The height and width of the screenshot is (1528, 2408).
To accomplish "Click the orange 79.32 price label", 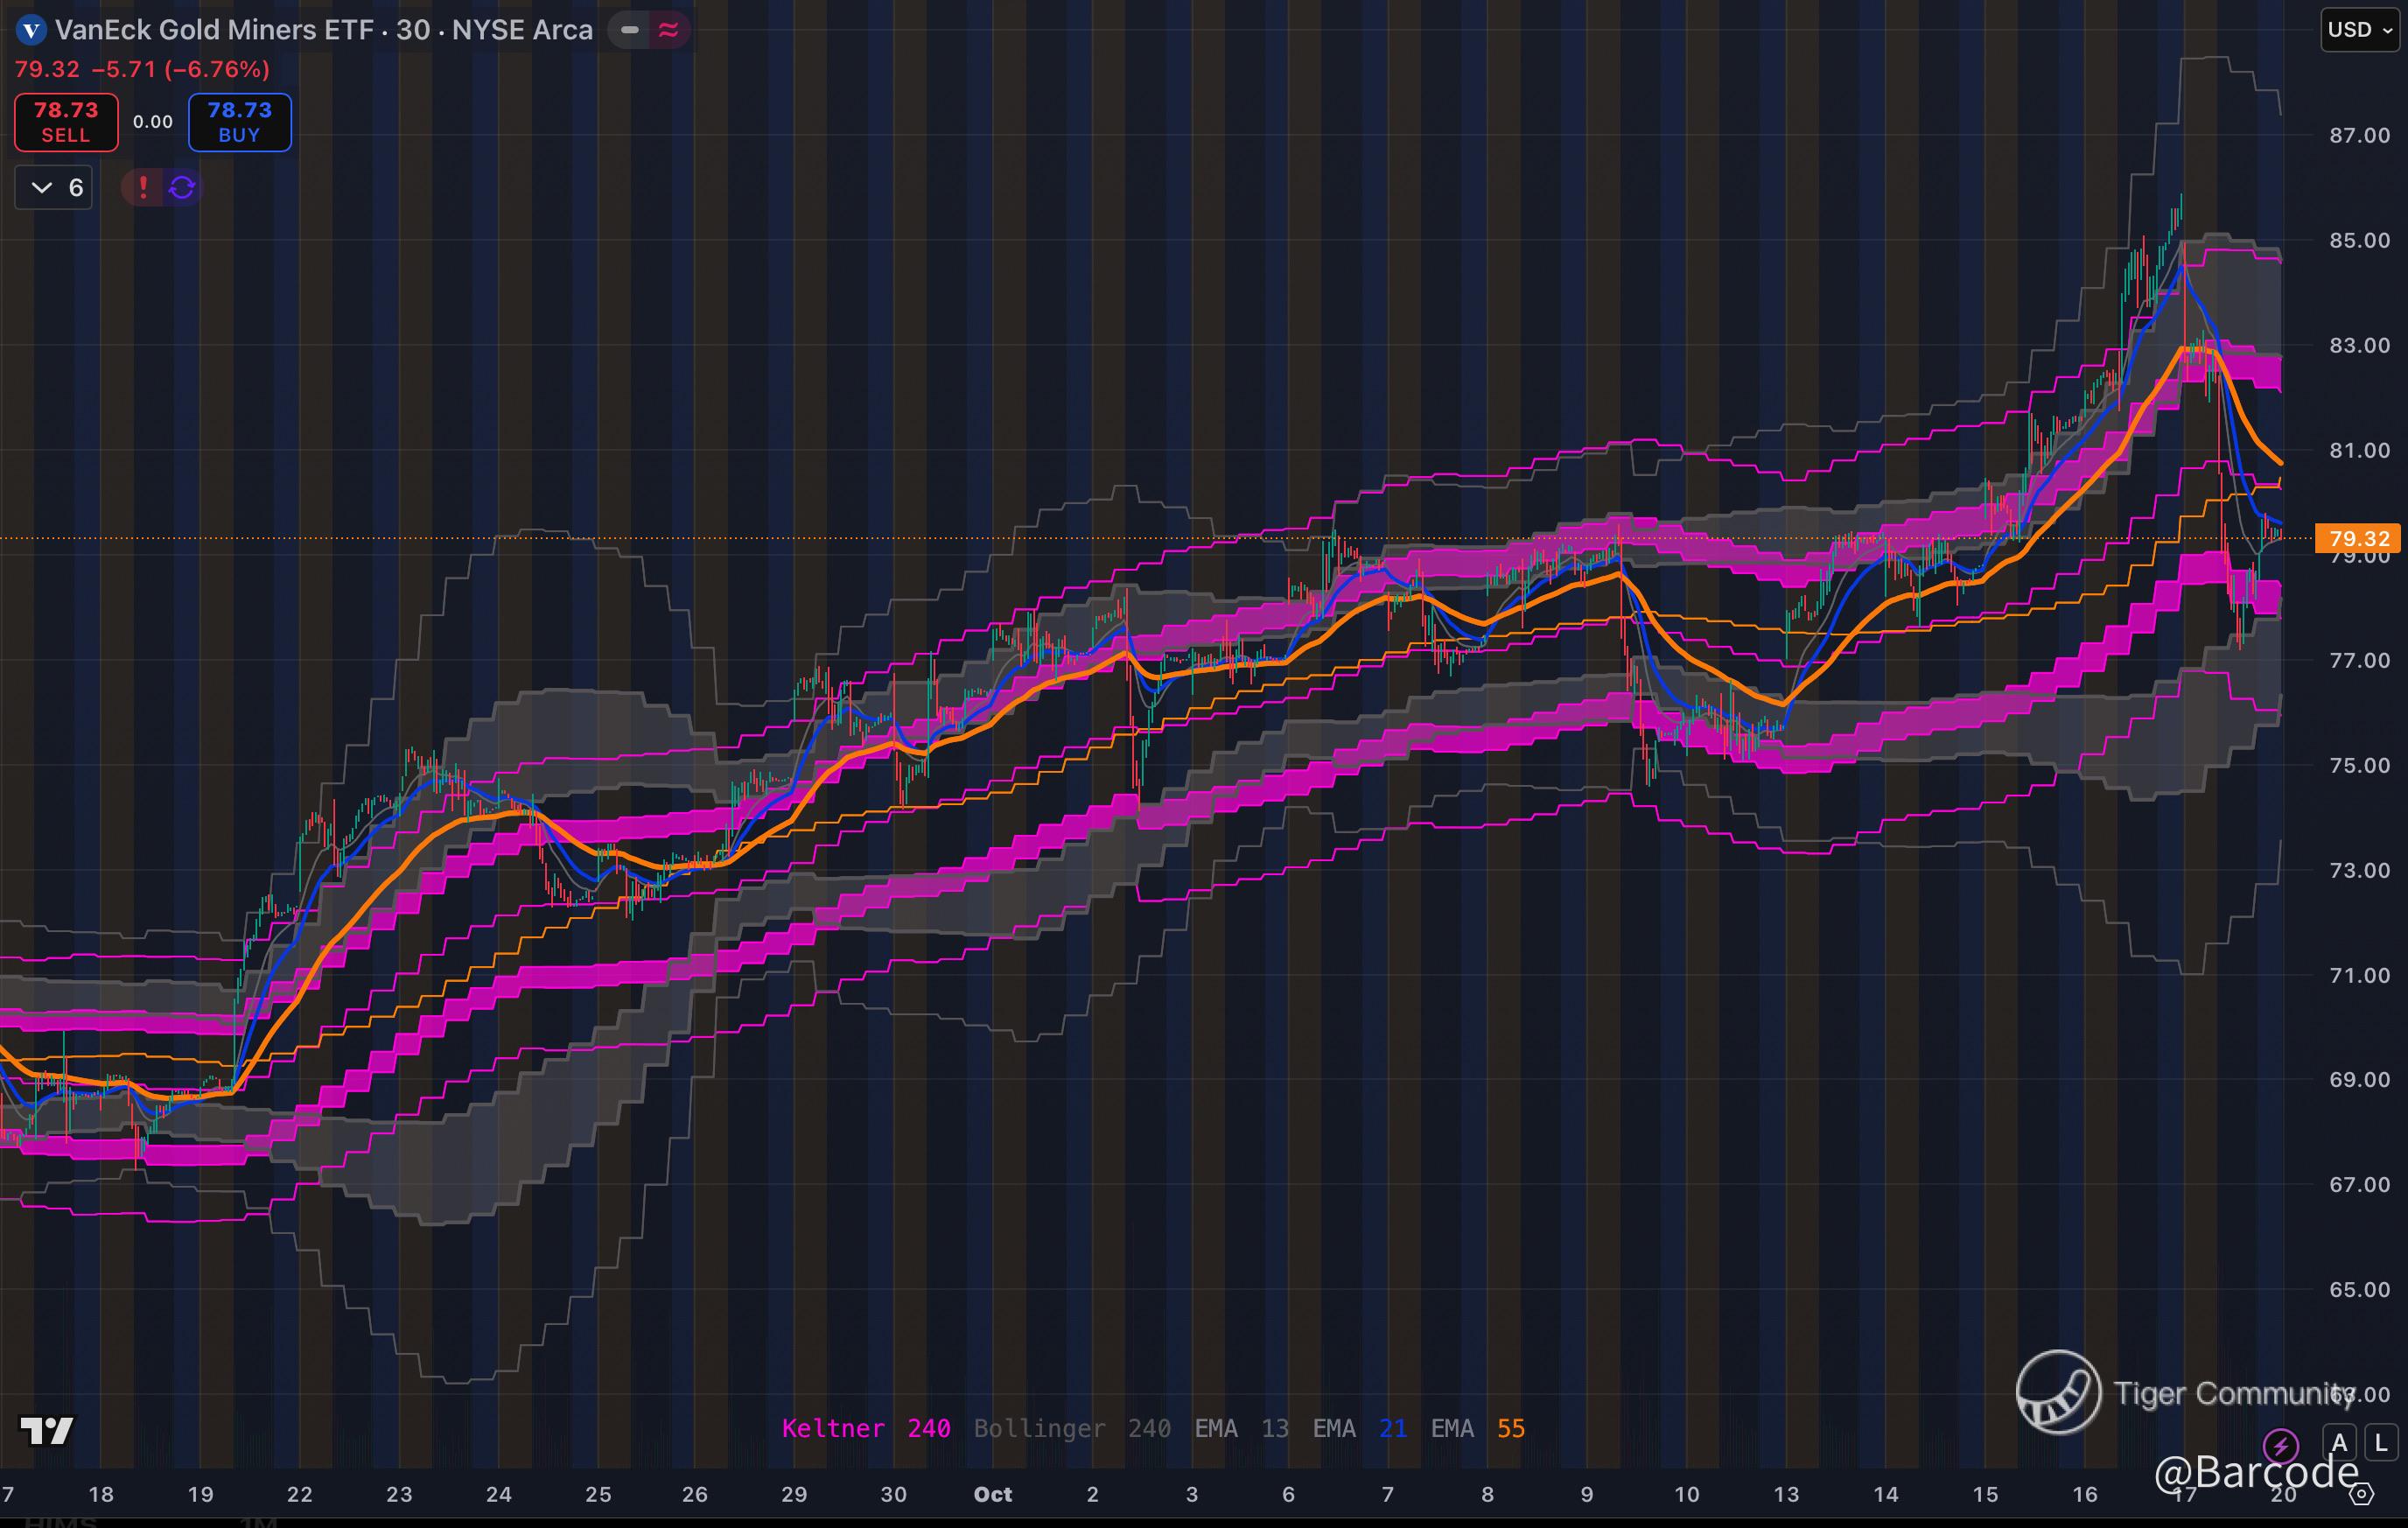I will pyautogui.click(x=2358, y=539).
